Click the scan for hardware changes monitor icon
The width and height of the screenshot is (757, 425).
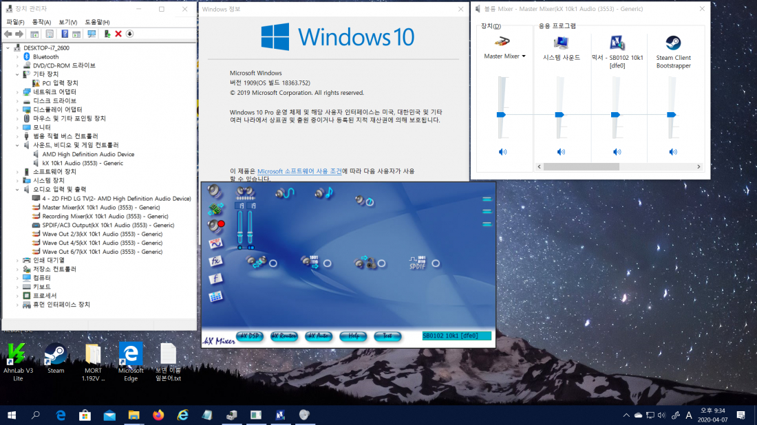(91, 34)
